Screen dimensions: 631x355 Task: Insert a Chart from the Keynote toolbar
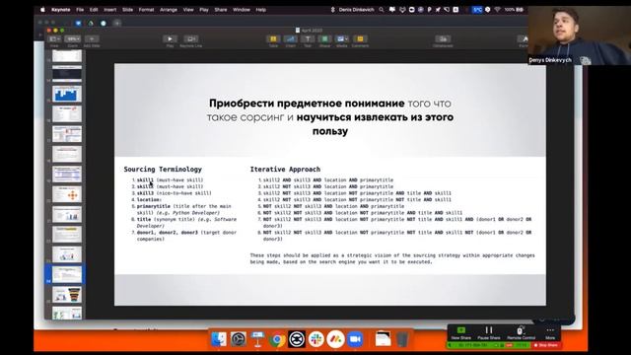[x=290, y=39]
